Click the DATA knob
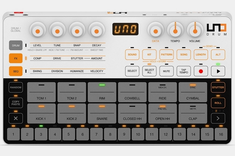The height and width of the screenshot is (156, 235). pos(155,30)
